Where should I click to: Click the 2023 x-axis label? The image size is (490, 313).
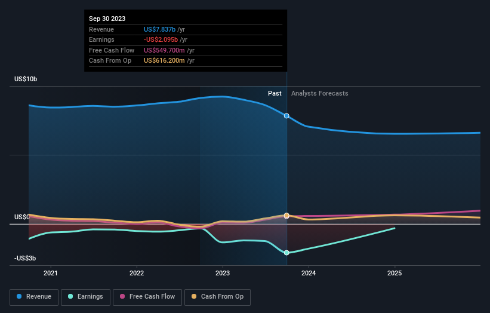[223, 273]
